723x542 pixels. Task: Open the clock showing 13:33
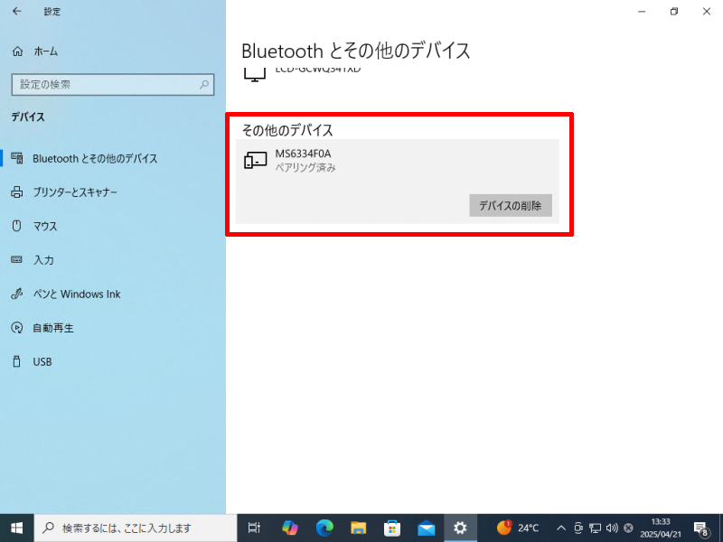[x=661, y=528]
